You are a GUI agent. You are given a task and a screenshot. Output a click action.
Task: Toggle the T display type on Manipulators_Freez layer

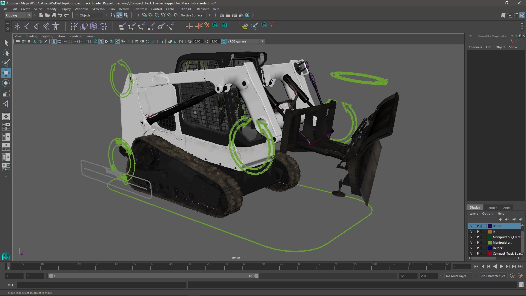[484, 237]
